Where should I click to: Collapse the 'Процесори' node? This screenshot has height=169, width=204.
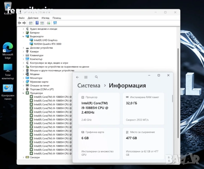pyautogui.click(x=23, y=93)
